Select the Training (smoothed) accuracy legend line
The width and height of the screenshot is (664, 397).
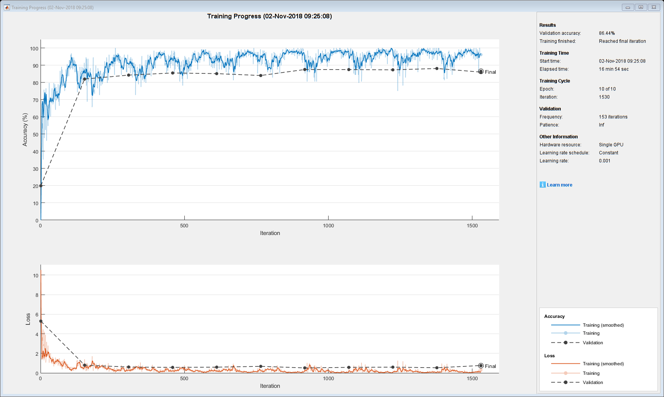click(566, 325)
